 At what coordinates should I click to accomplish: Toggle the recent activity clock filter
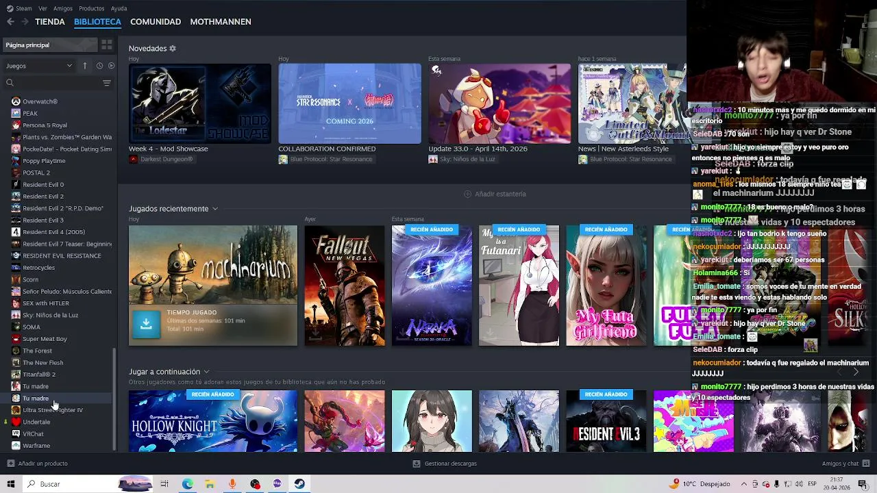[99, 66]
